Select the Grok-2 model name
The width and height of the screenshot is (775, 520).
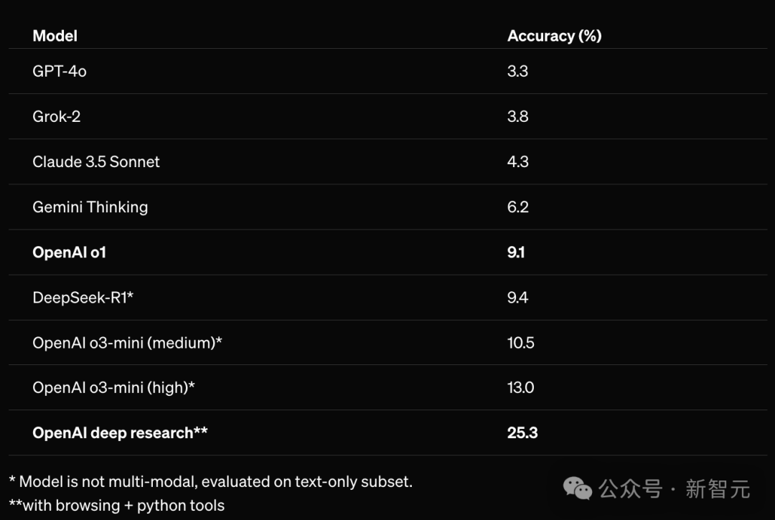[x=57, y=116]
